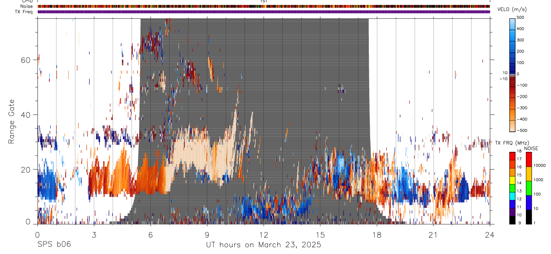Click the 'UT hours on March 23, 2025' label
Image resolution: width=551 pixels, height=254 pixels.
click(x=263, y=245)
